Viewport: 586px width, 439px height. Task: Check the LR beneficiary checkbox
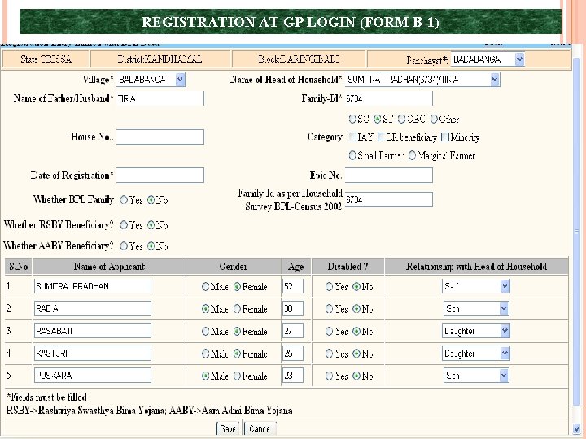[381, 137]
